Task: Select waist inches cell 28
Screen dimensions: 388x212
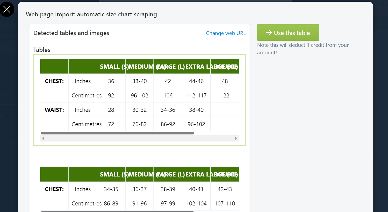Action: pos(111,110)
